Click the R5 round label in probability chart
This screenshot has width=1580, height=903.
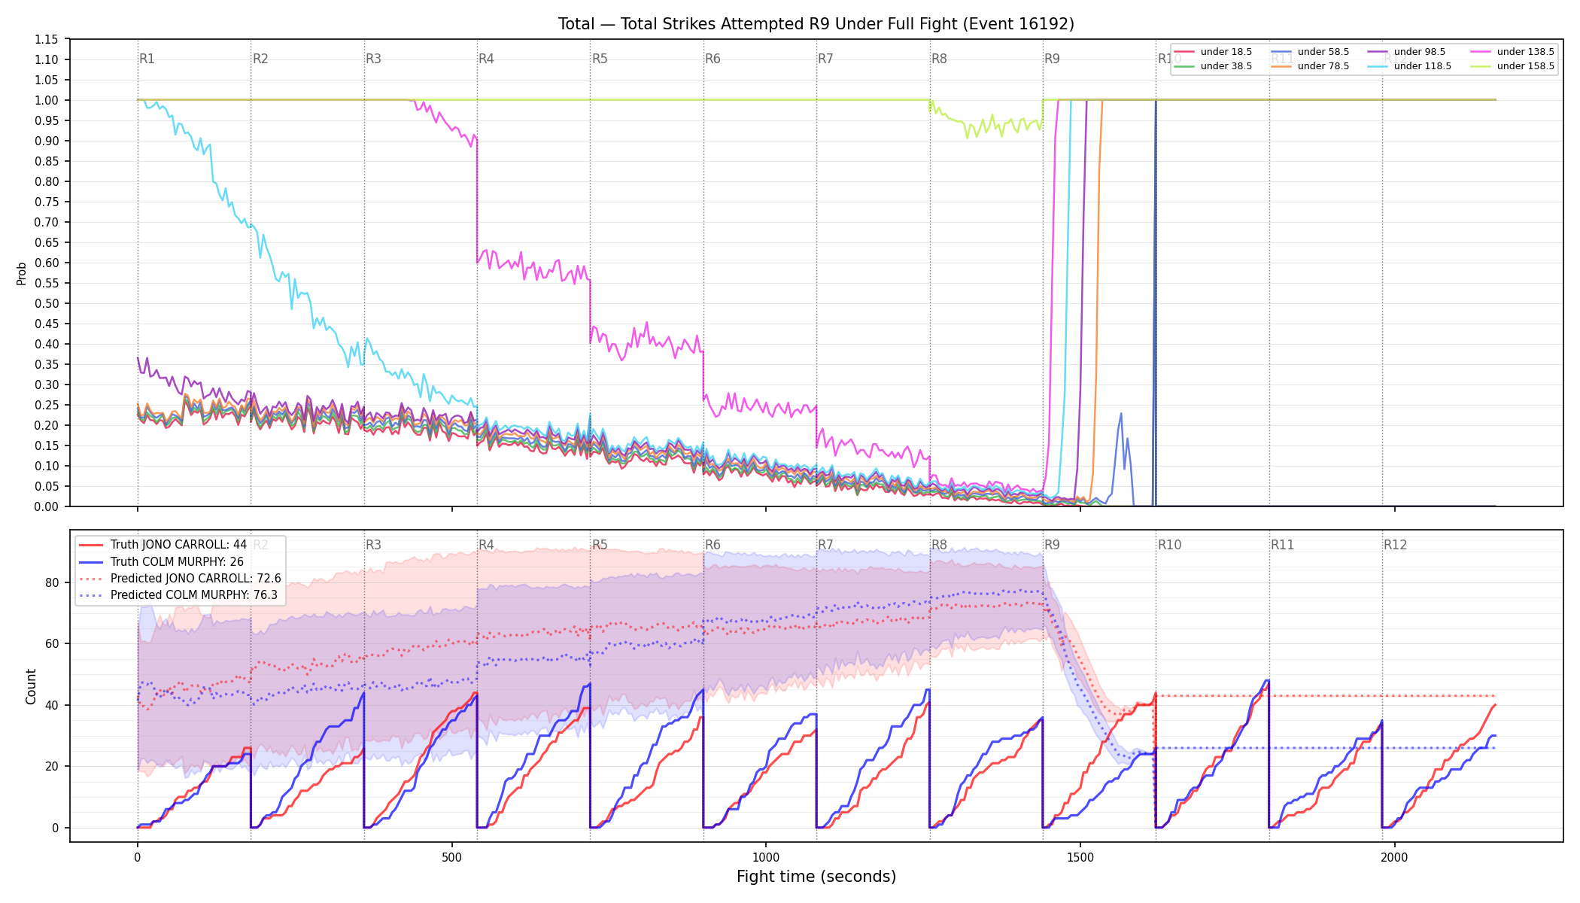pyautogui.click(x=600, y=59)
